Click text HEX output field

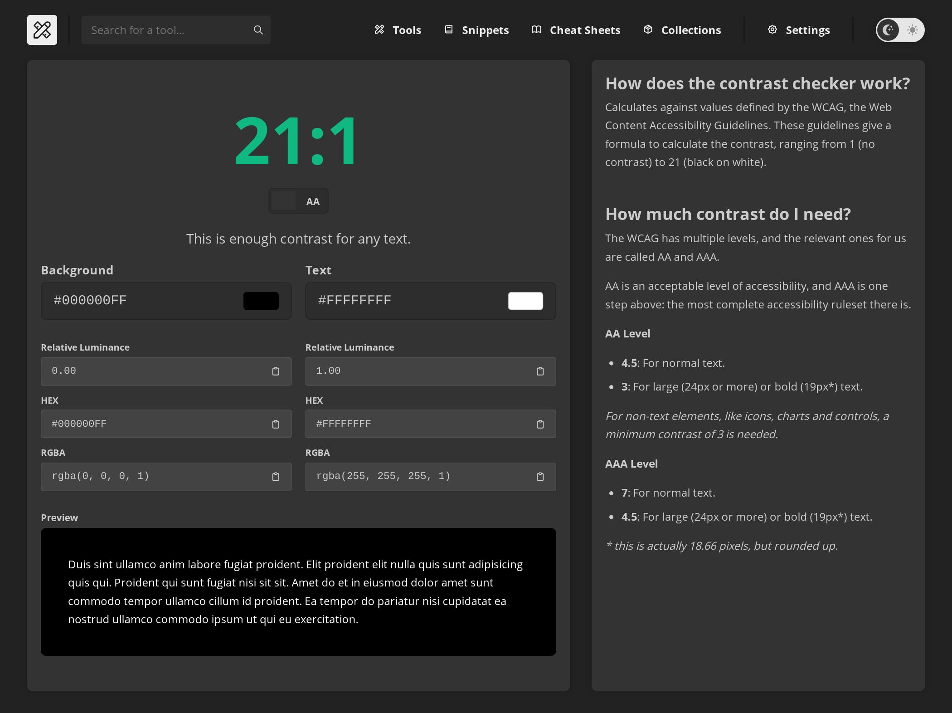tap(431, 424)
